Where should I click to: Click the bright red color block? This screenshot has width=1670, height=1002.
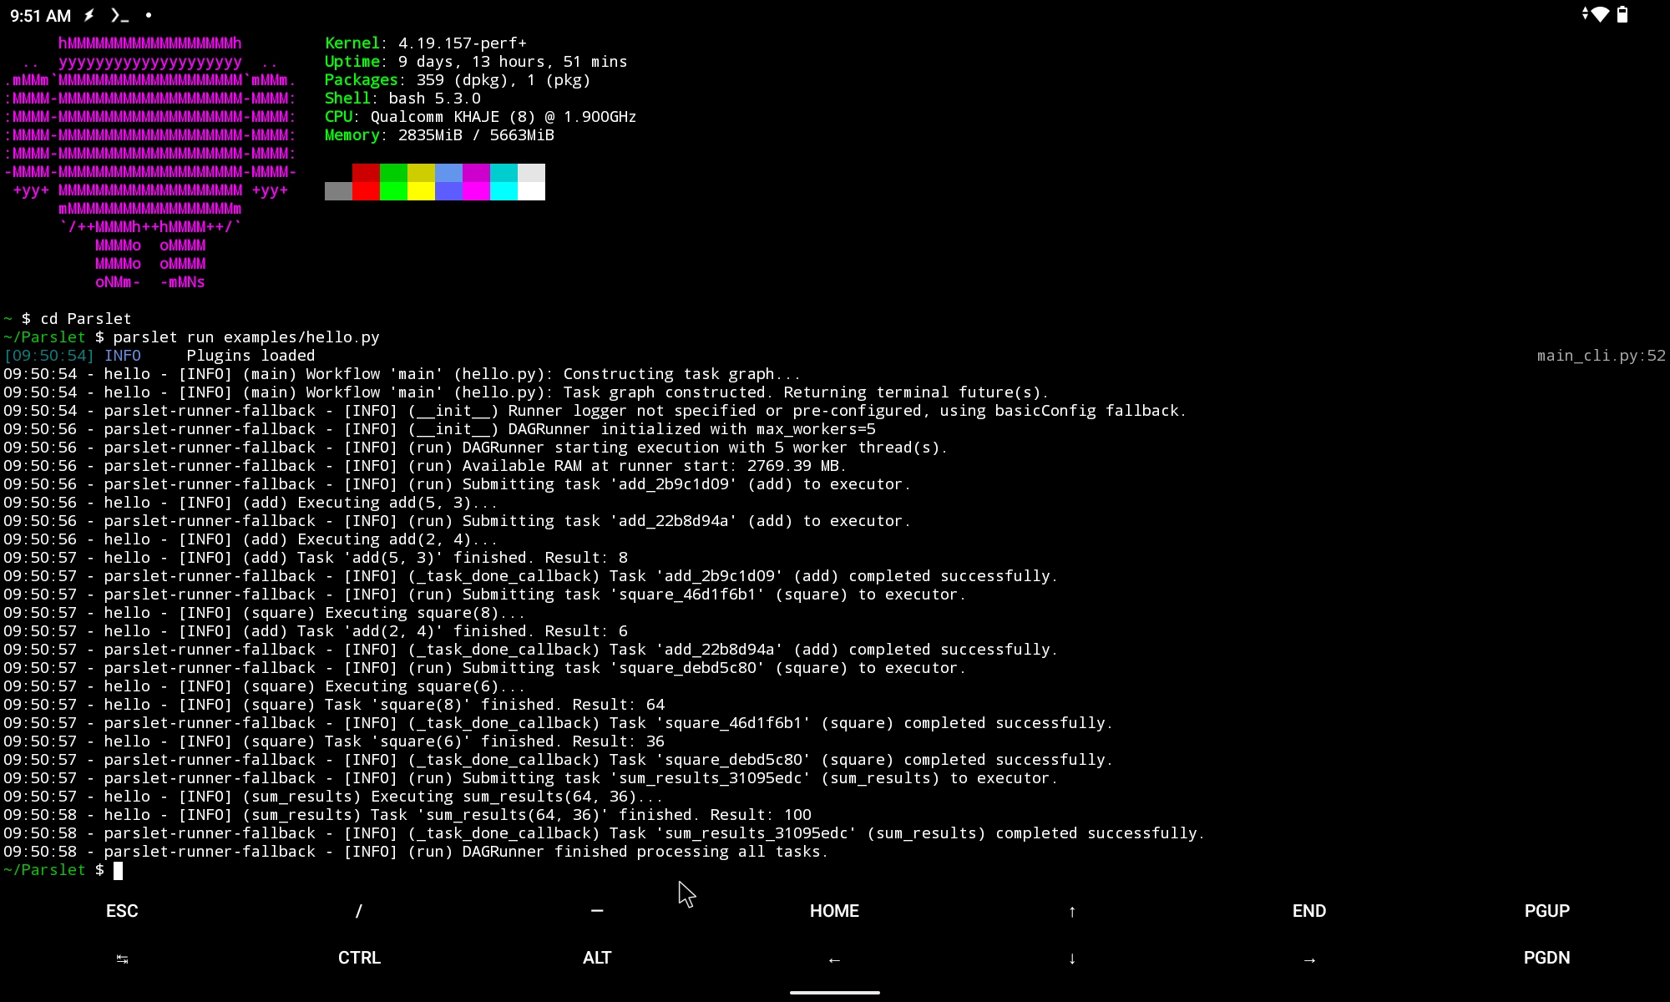(366, 191)
